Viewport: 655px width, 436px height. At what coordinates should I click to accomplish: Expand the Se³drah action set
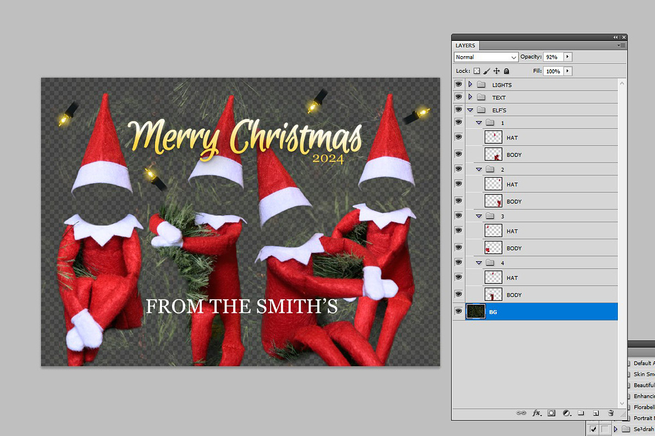pyautogui.click(x=616, y=429)
